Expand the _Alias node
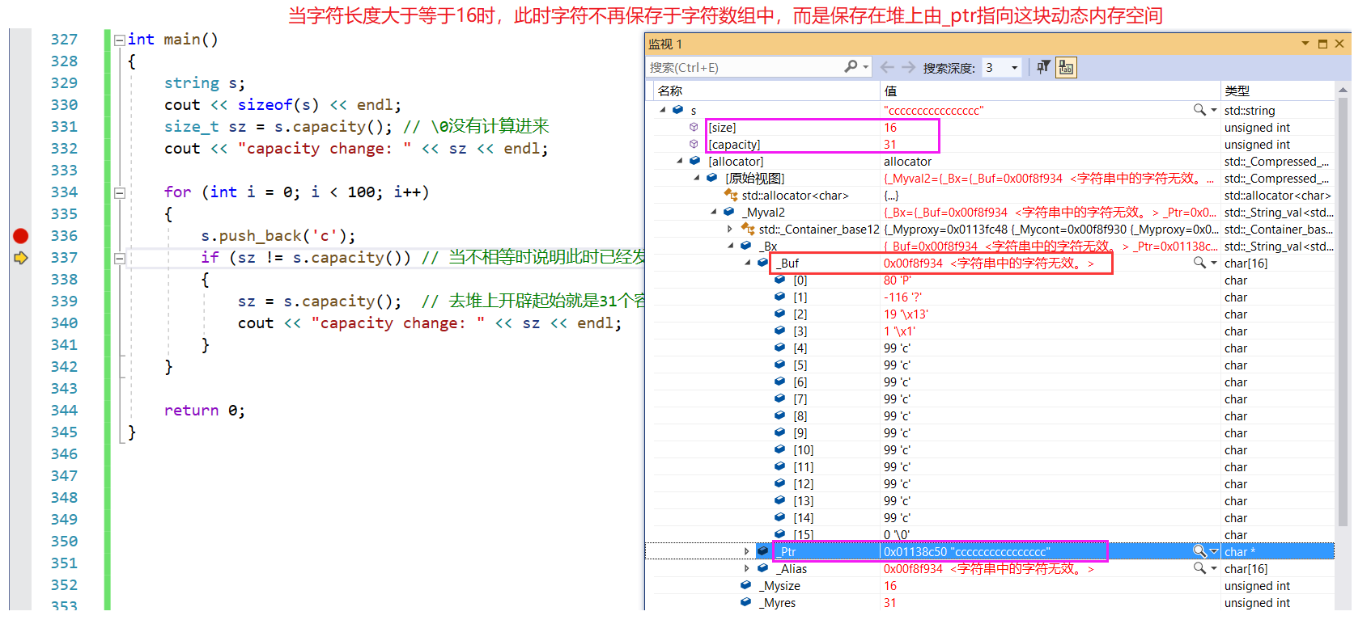 pyautogui.click(x=747, y=568)
